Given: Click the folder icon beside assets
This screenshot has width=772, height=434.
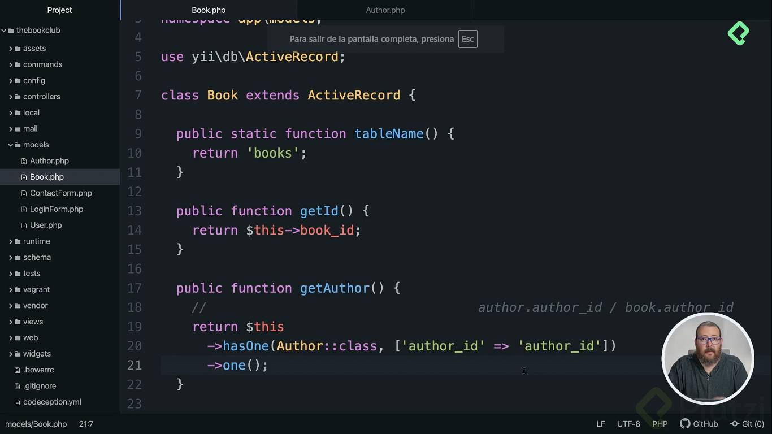Looking at the screenshot, I should pyautogui.click(x=18, y=49).
